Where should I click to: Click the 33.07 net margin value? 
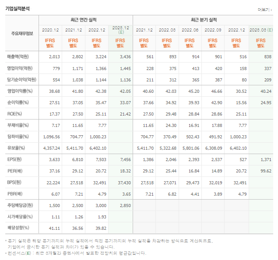[x=125, y=102]
